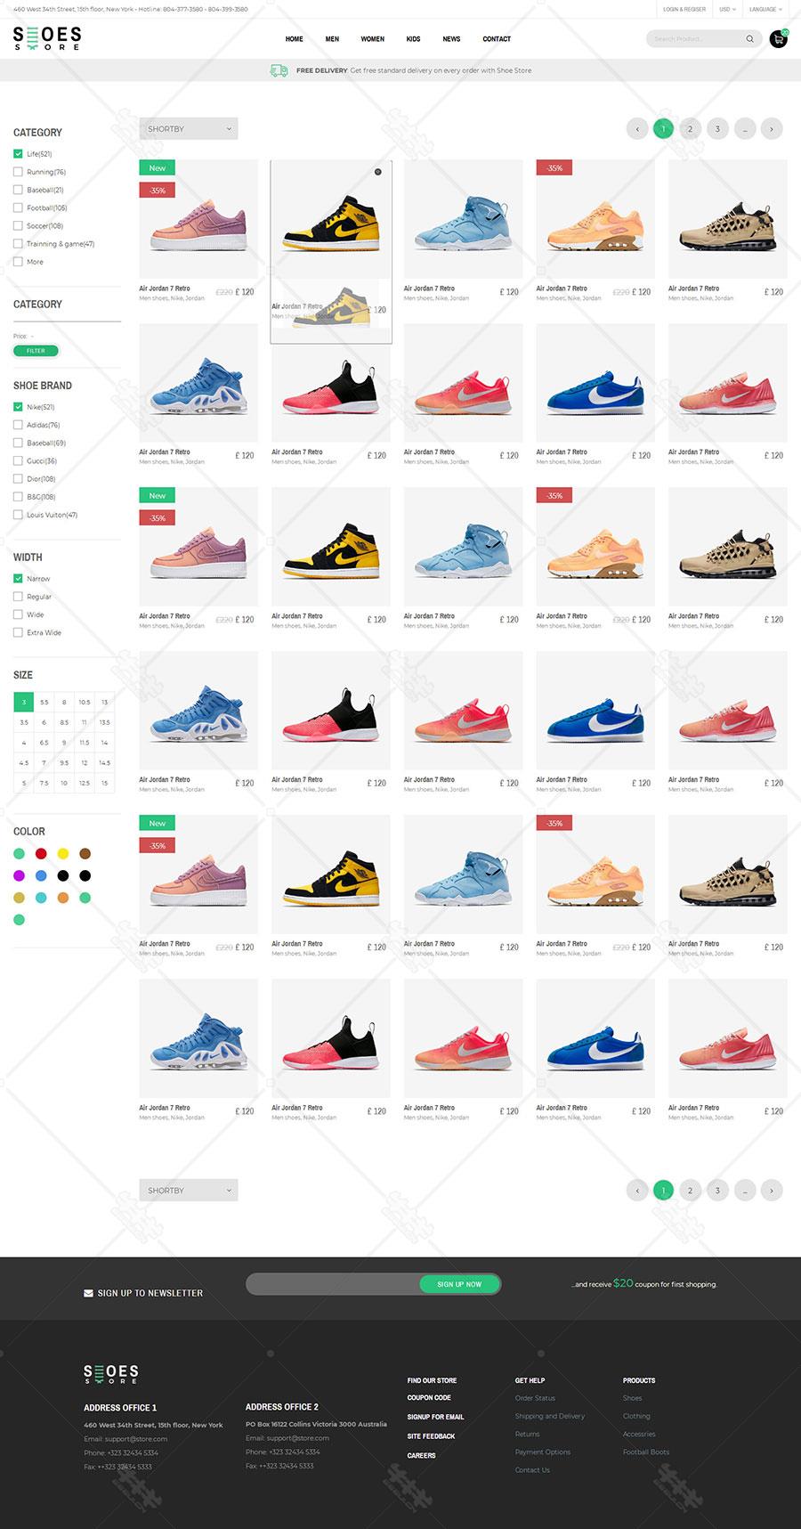Open the USD currency dropdown
This screenshot has height=1529, width=801.
[x=727, y=9]
